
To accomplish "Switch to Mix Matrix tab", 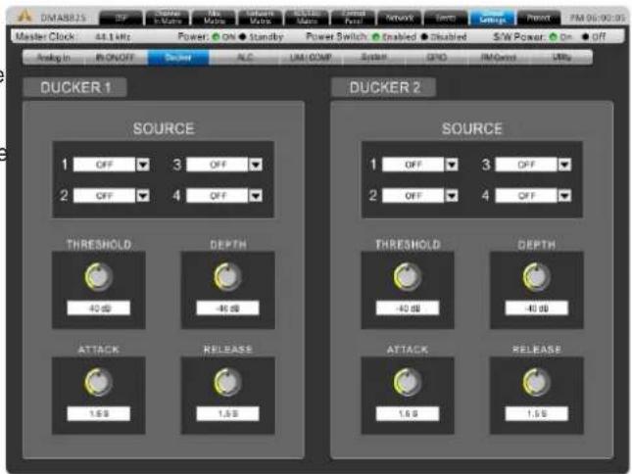I will coord(214,19).
